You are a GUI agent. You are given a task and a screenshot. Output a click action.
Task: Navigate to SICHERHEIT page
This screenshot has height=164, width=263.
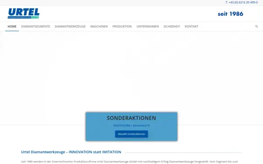[x=172, y=26]
